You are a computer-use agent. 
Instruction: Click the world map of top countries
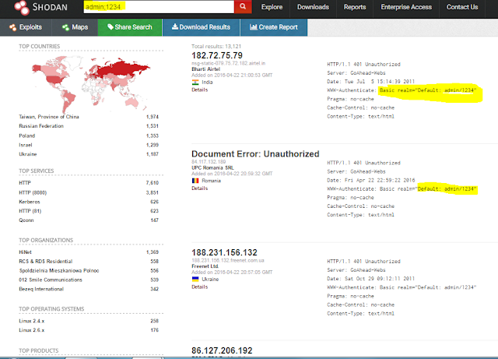coord(90,84)
